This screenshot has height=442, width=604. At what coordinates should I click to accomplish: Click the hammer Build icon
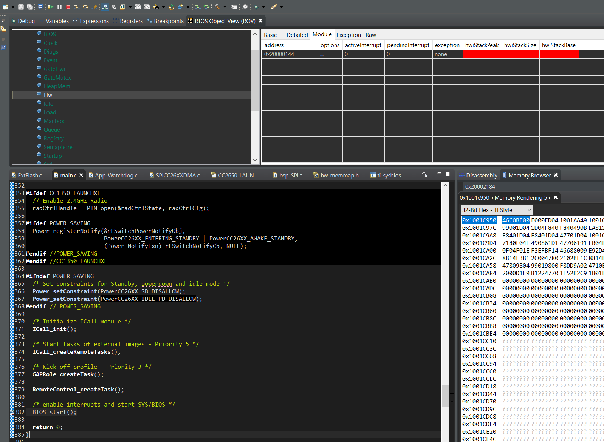click(217, 7)
